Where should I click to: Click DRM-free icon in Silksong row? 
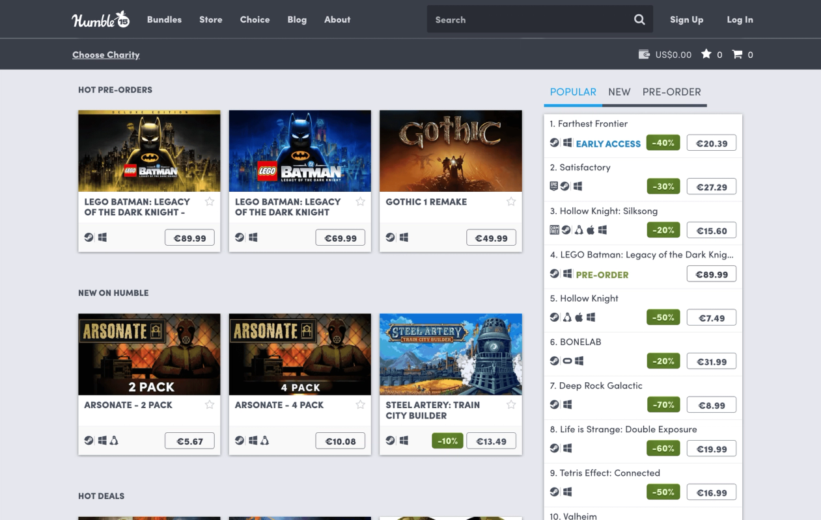point(554,230)
